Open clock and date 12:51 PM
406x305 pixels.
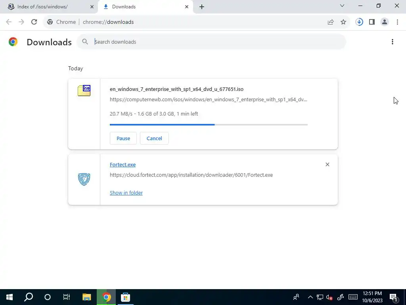pos(372,297)
